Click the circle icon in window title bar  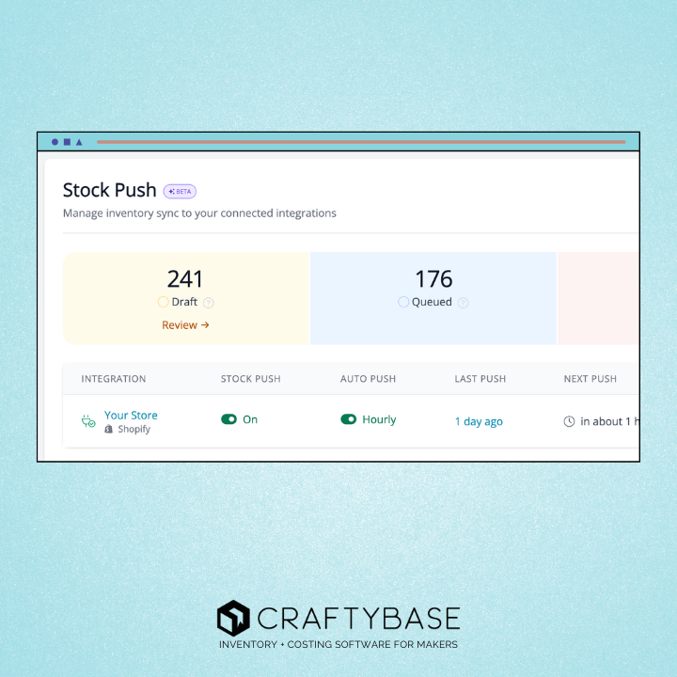pos(55,142)
